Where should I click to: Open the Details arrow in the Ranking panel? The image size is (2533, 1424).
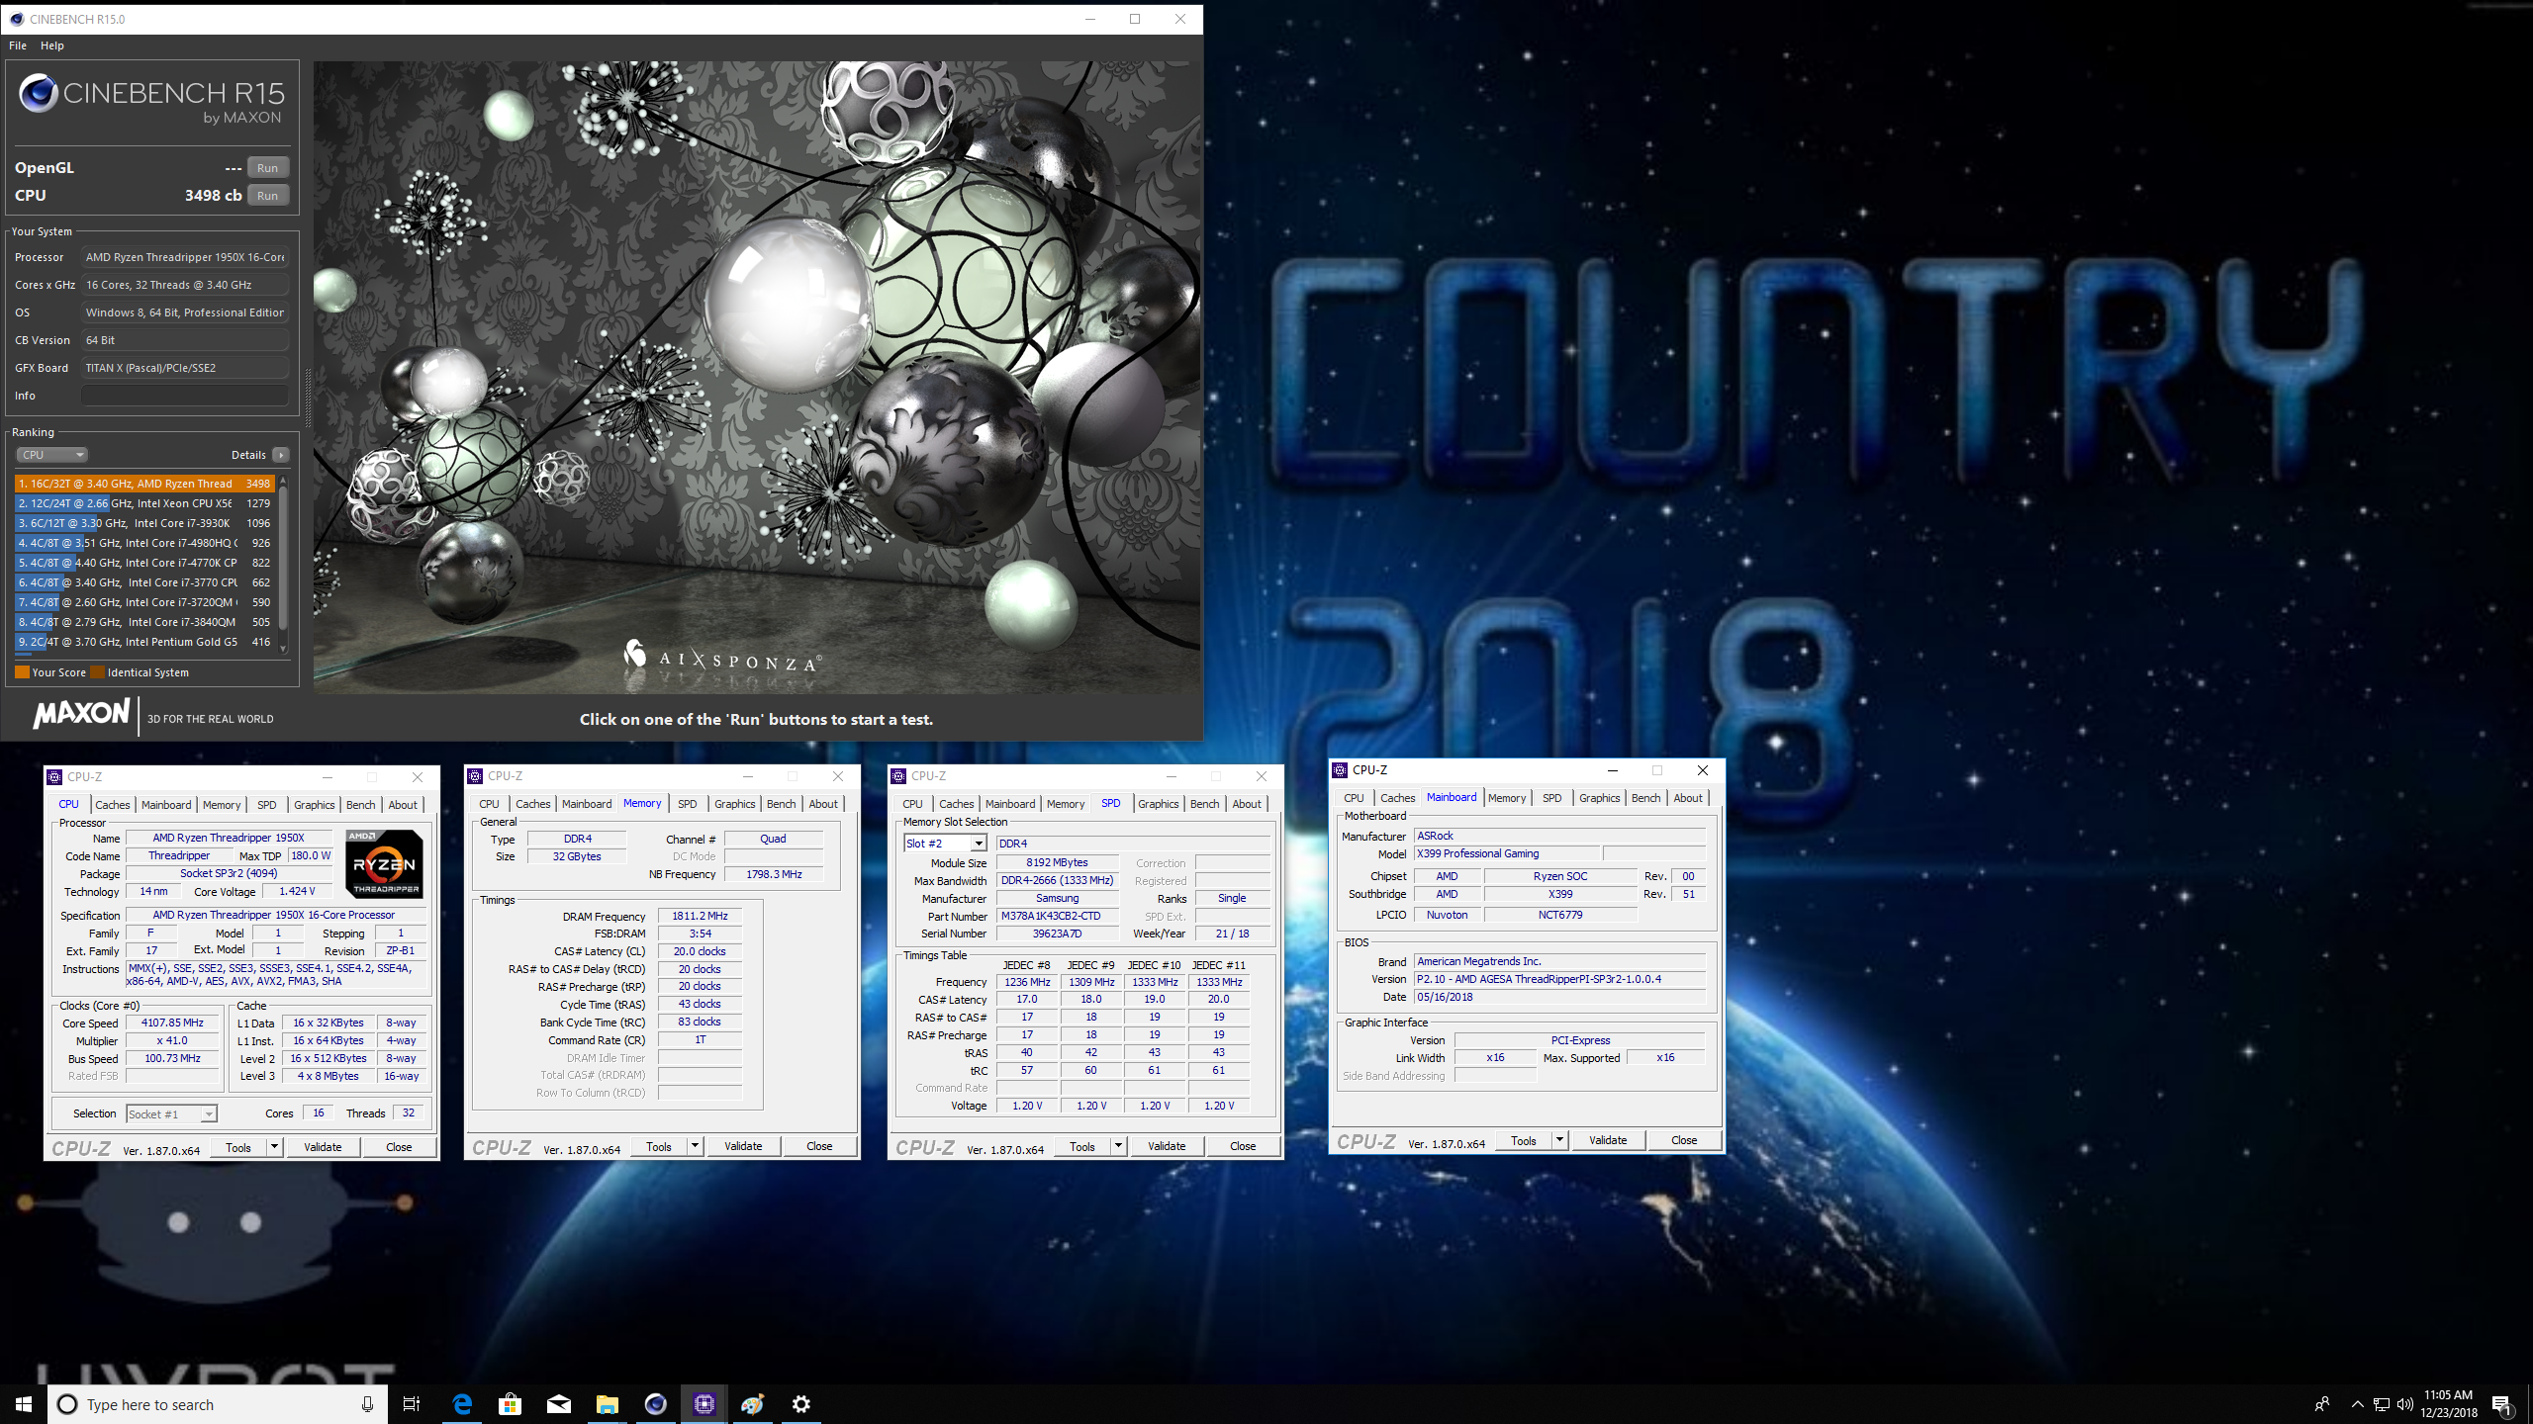tap(281, 455)
